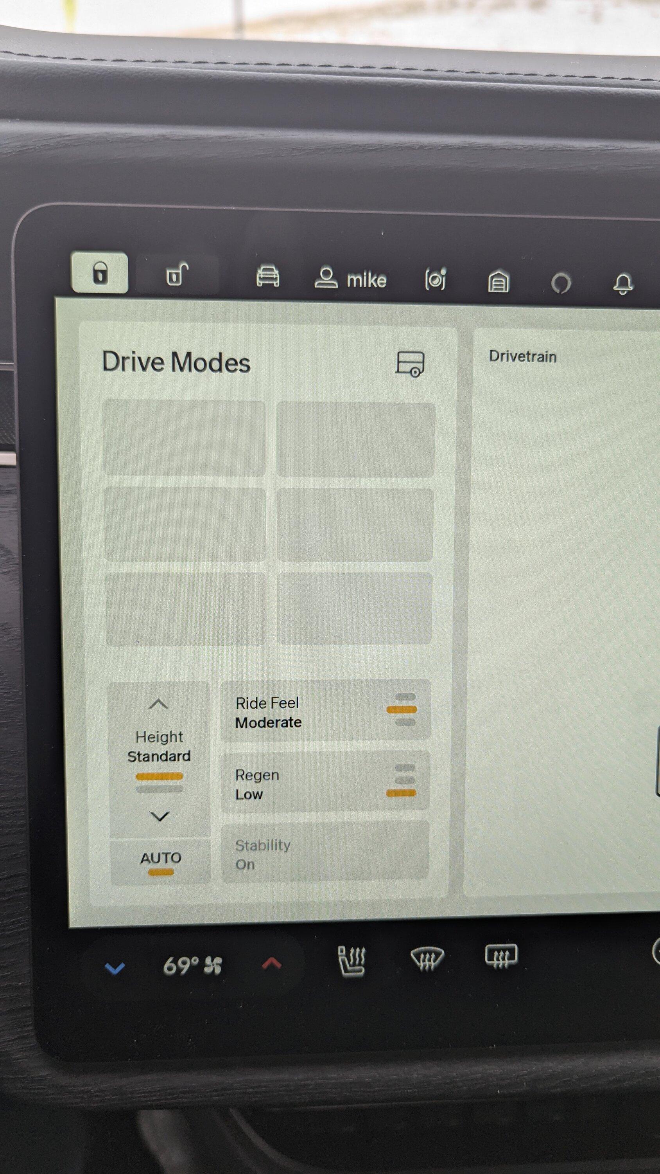This screenshot has width=660, height=1174.
Task: Switch to the Drivetrain section
Action: tap(522, 357)
